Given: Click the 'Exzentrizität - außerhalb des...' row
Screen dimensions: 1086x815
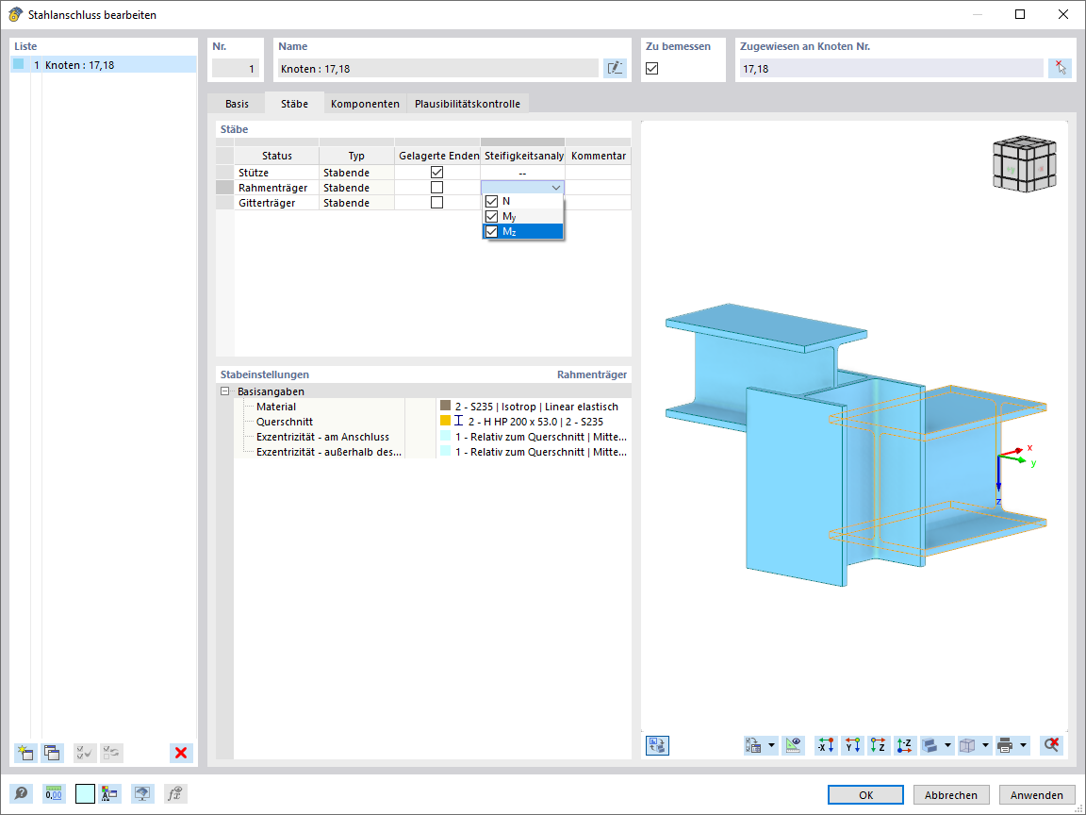Looking at the screenshot, I should coord(433,452).
